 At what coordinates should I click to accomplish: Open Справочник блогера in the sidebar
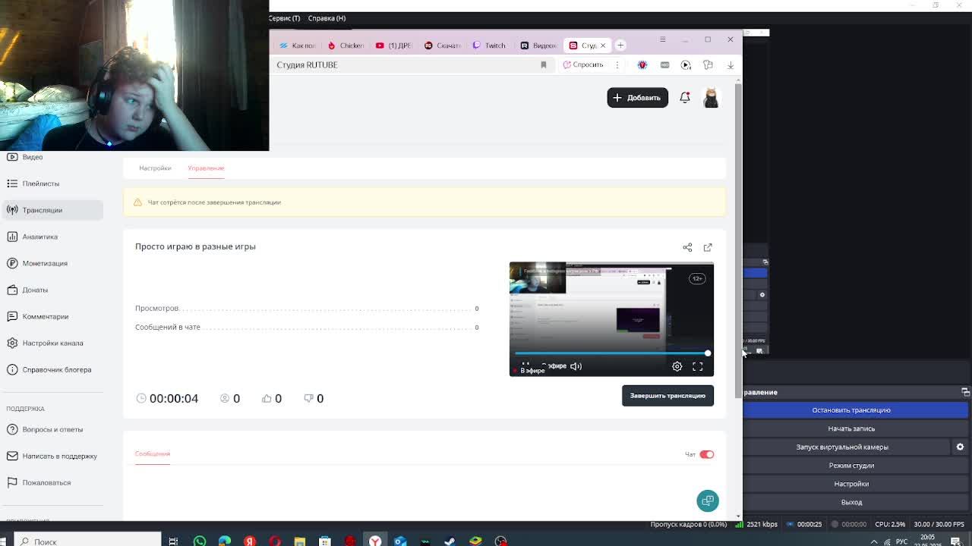click(x=52, y=369)
